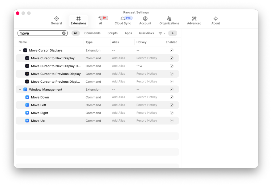This screenshot has width=272, height=186.
Task: Click the Move Cursor to Next Display icon
Action: pos(27,58)
